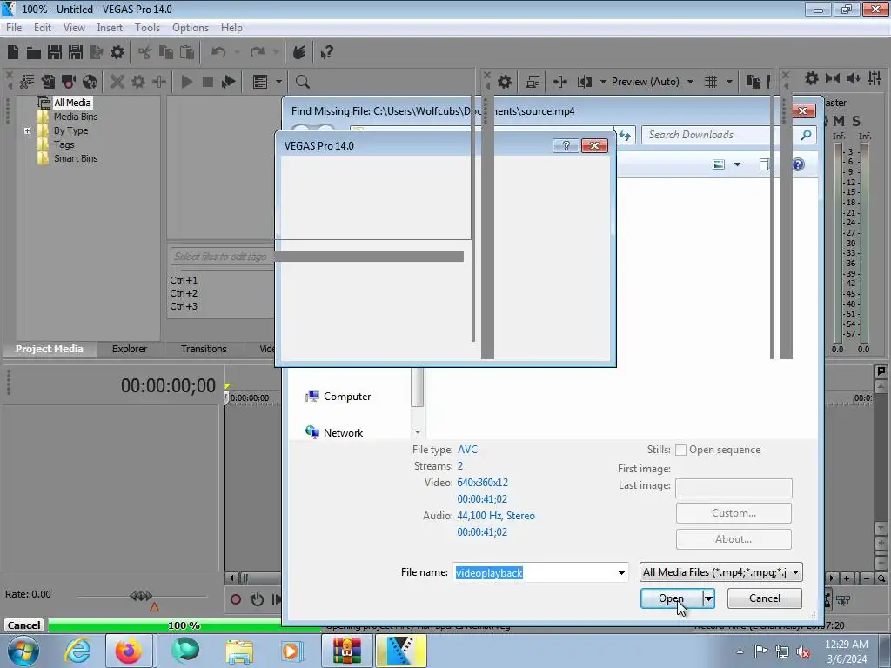Open the Insert menu

(x=110, y=28)
